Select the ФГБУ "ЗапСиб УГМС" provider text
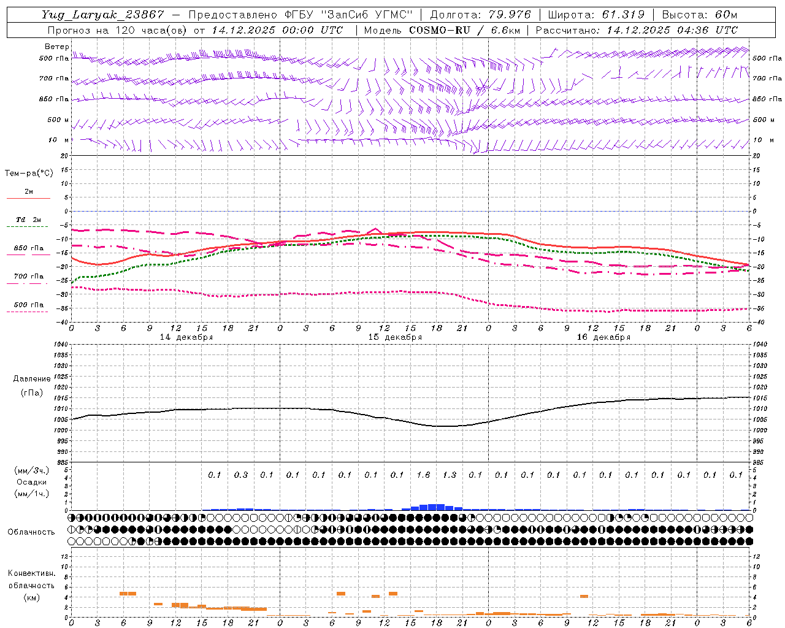785x628 pixels. (x=349, y=15)
